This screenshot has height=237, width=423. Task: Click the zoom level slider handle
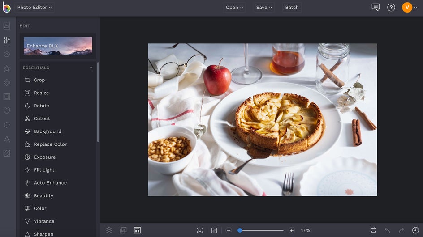(x=240, y=230)
